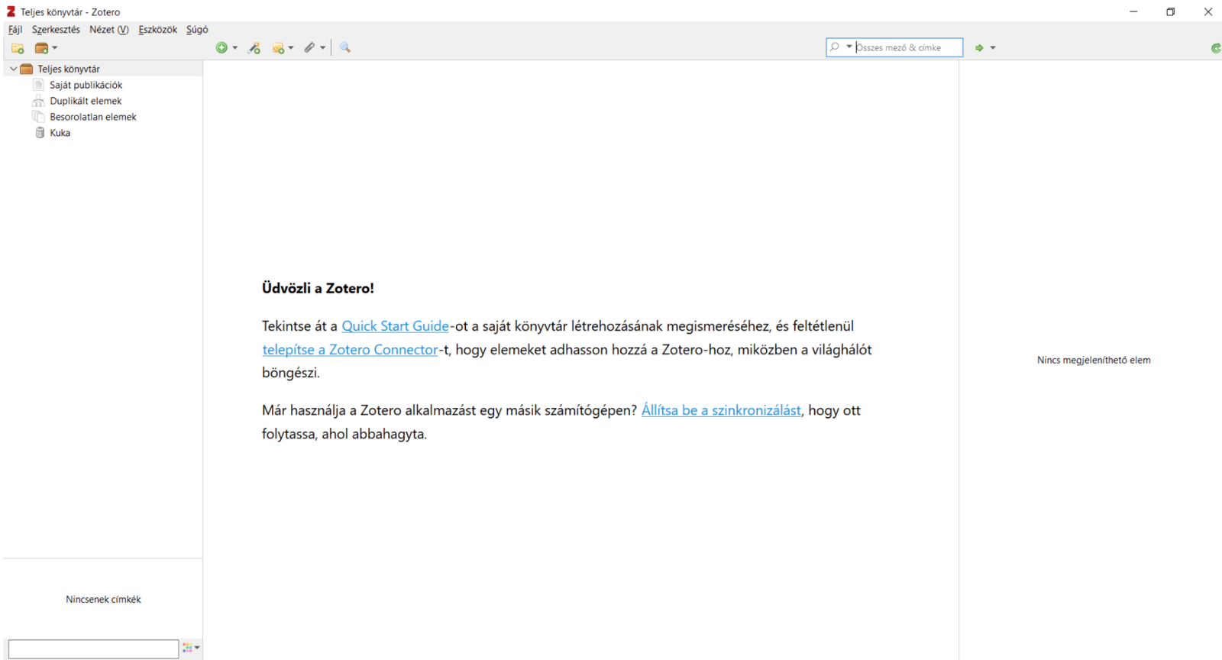Click the 'Állítsa be a szinkronizálást' link
Screen dimensions: 1222x660
(x=721, y=410)
